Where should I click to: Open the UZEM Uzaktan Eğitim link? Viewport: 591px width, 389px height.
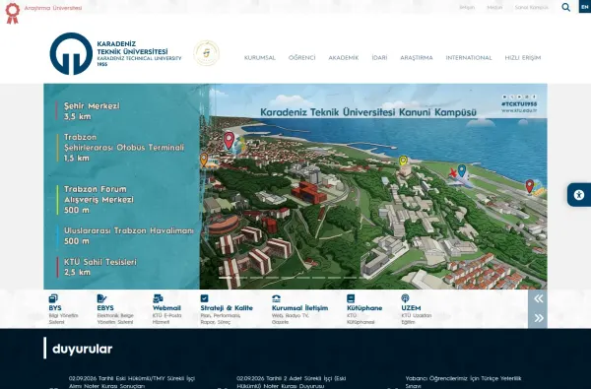pos(416,314)
